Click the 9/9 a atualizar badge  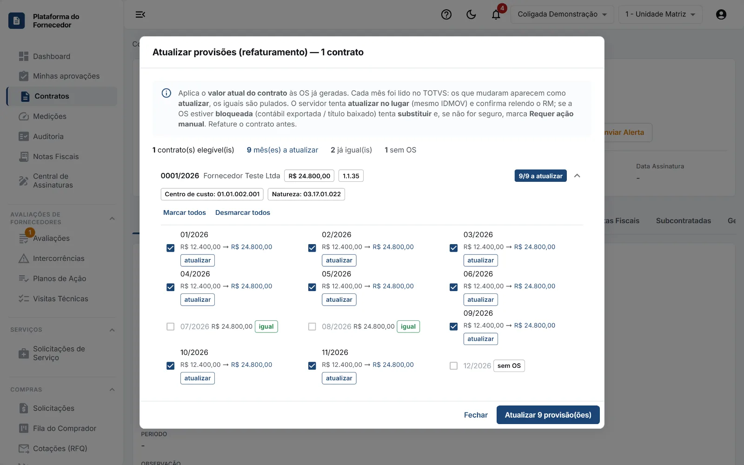(540, 176)
